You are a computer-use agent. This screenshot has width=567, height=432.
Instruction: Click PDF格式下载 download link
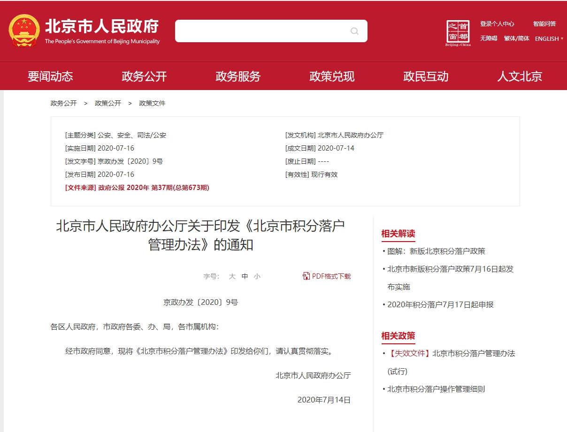331,276
